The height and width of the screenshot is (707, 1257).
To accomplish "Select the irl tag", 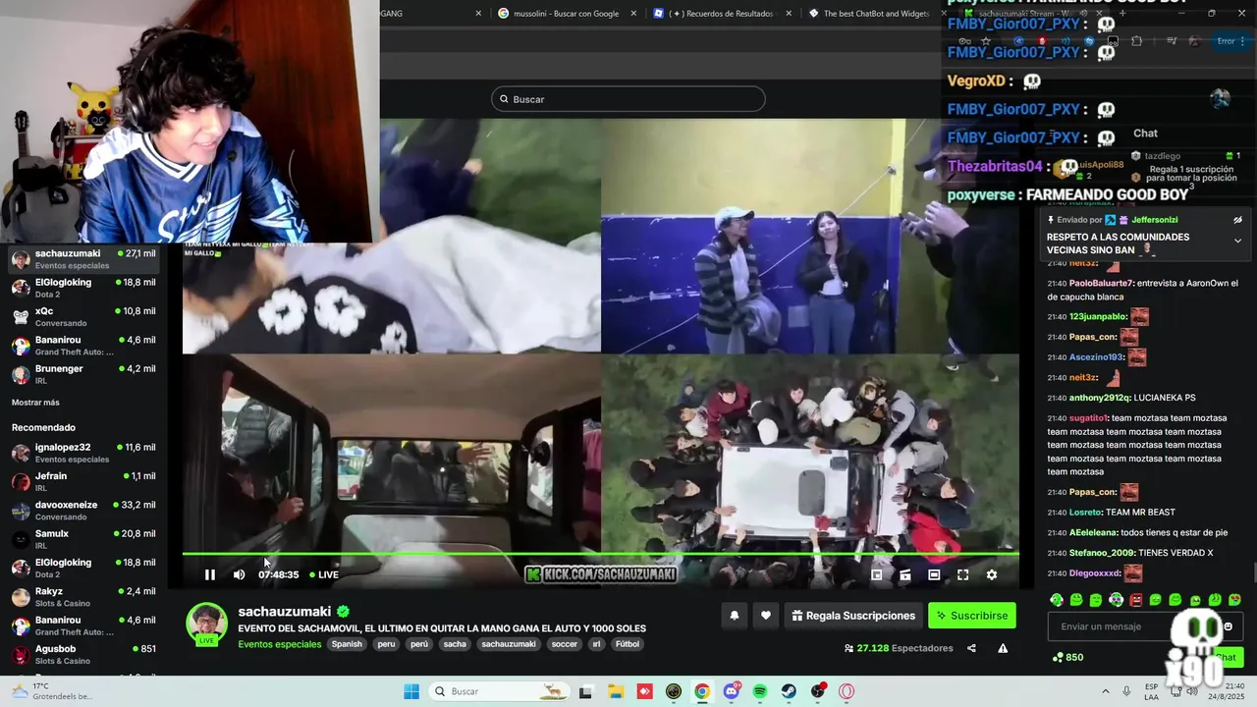I will tap(596, 644).
